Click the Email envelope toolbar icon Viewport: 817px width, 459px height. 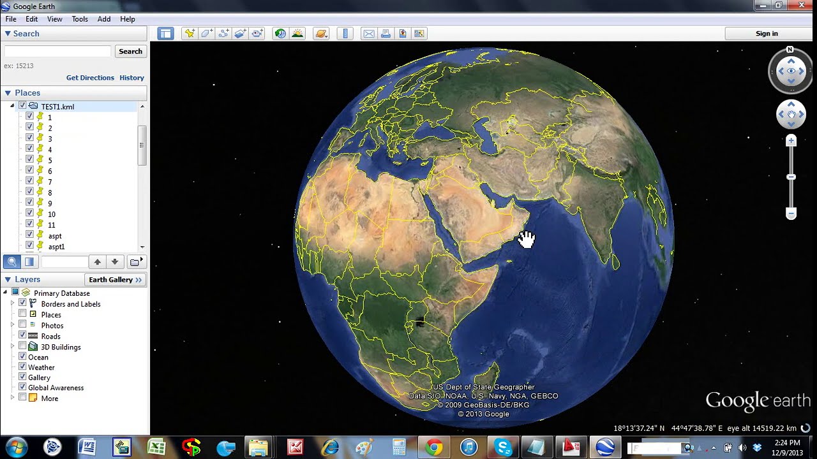tap(369, 34)
